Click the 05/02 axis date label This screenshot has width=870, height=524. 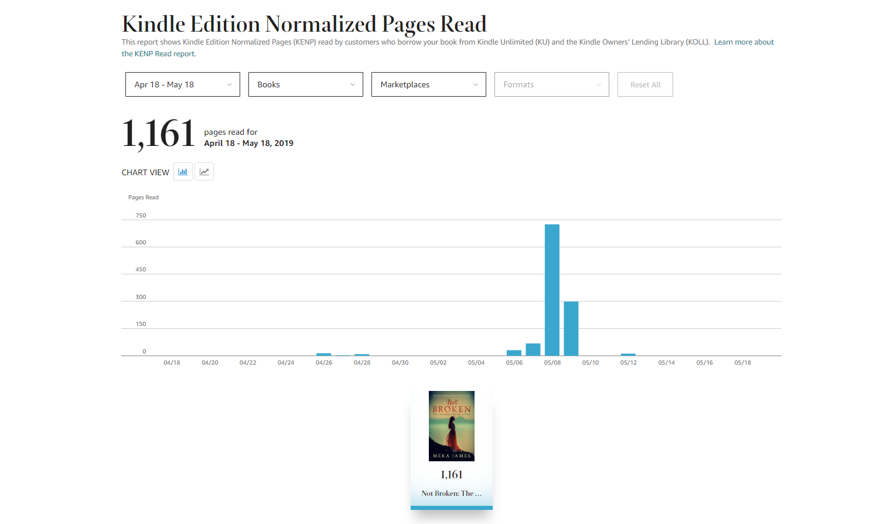pos(438,363)
